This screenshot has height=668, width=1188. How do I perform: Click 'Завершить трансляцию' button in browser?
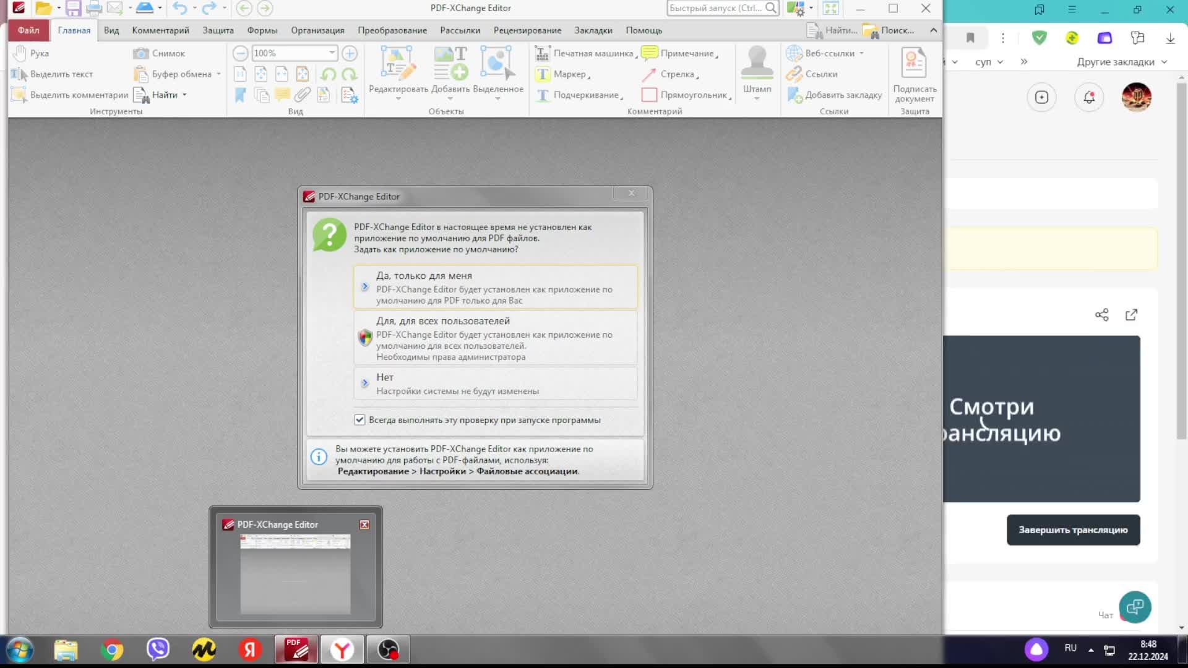coord(1073,530)
